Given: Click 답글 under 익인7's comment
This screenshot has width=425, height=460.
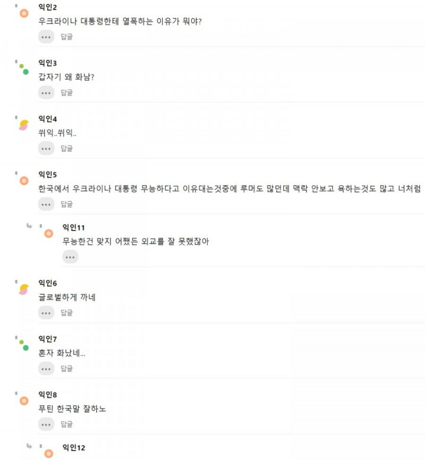Looking at the screenshot, I should click(x=67, y=369).
